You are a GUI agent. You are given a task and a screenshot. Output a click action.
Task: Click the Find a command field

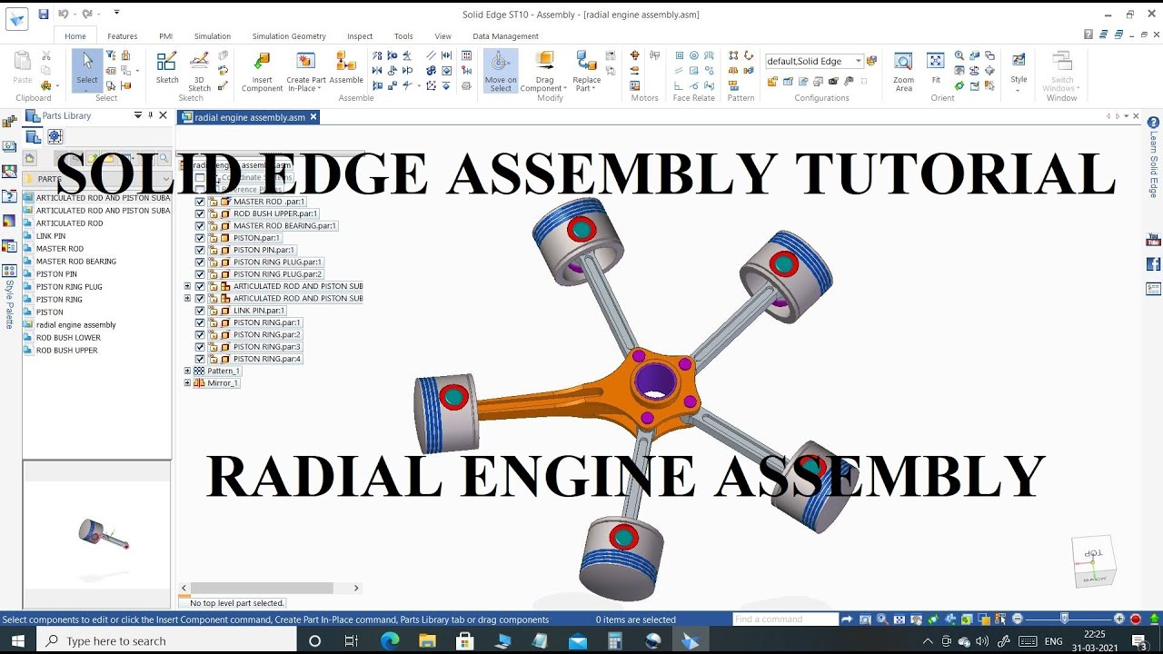785,619
